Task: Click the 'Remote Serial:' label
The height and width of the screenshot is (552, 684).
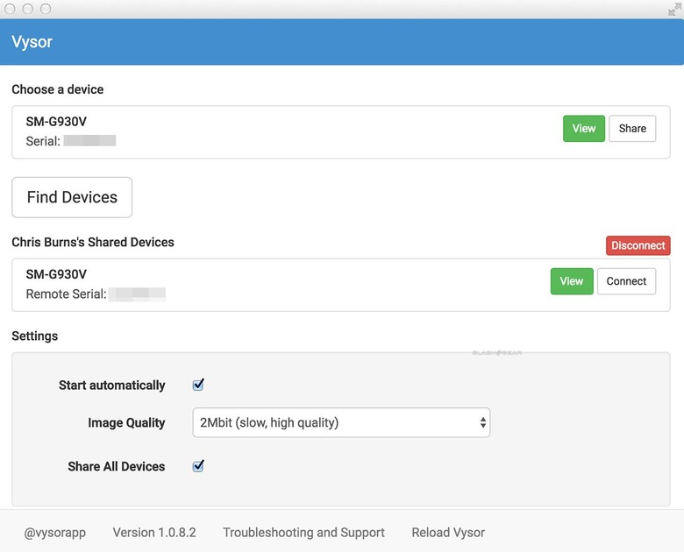Action: click(66, 294)
